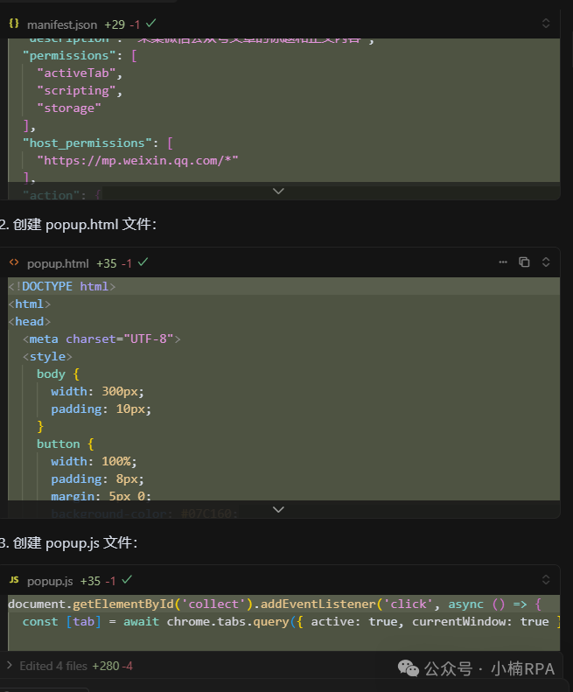Click the head tag line
Screen dimensions: 573x692
tap(29, 322)
